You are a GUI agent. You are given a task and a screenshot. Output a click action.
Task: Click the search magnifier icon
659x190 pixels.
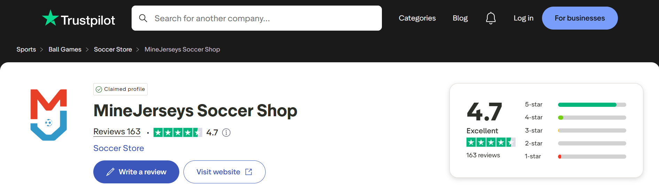click(x=143, y=18)
